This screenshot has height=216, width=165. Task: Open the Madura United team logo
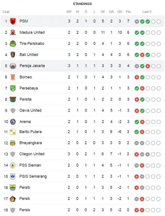[13, 32]
